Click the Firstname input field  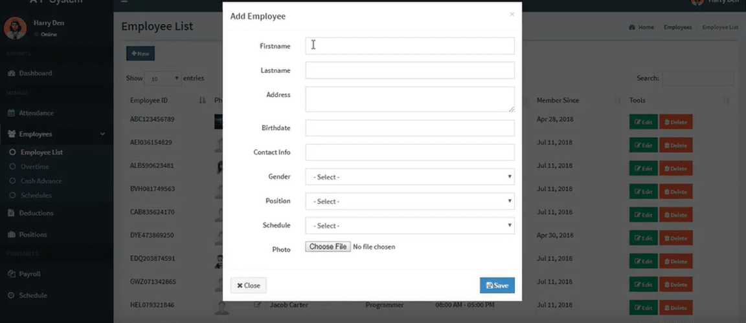410,46
